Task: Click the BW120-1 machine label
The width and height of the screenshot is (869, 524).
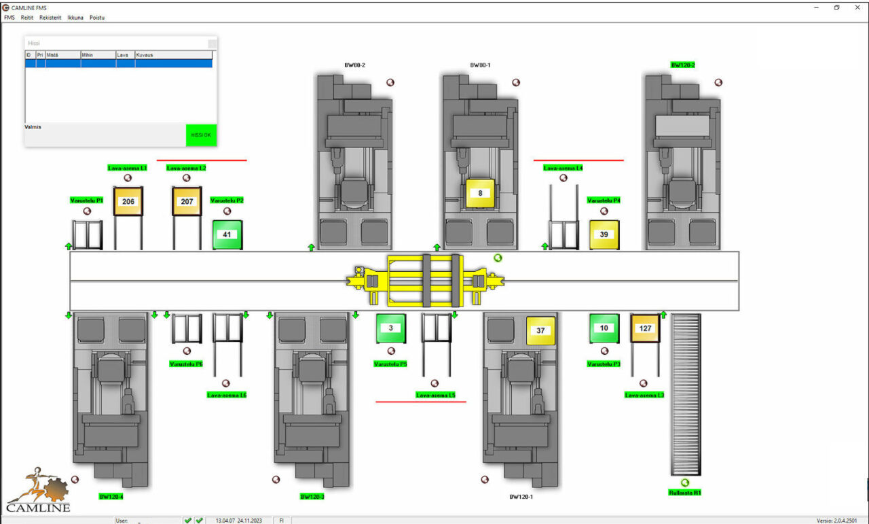Action: tap(521, 497)
